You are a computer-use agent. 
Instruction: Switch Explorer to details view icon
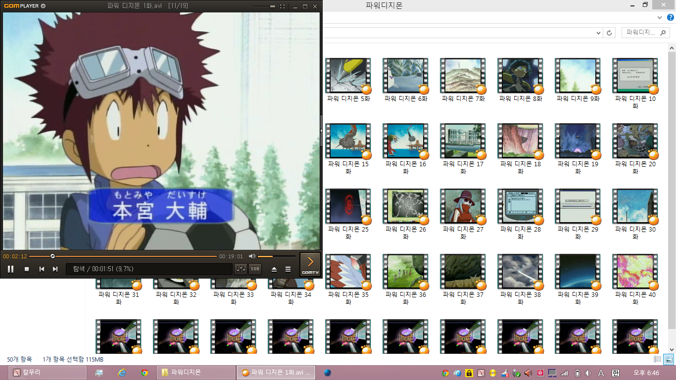658,359
